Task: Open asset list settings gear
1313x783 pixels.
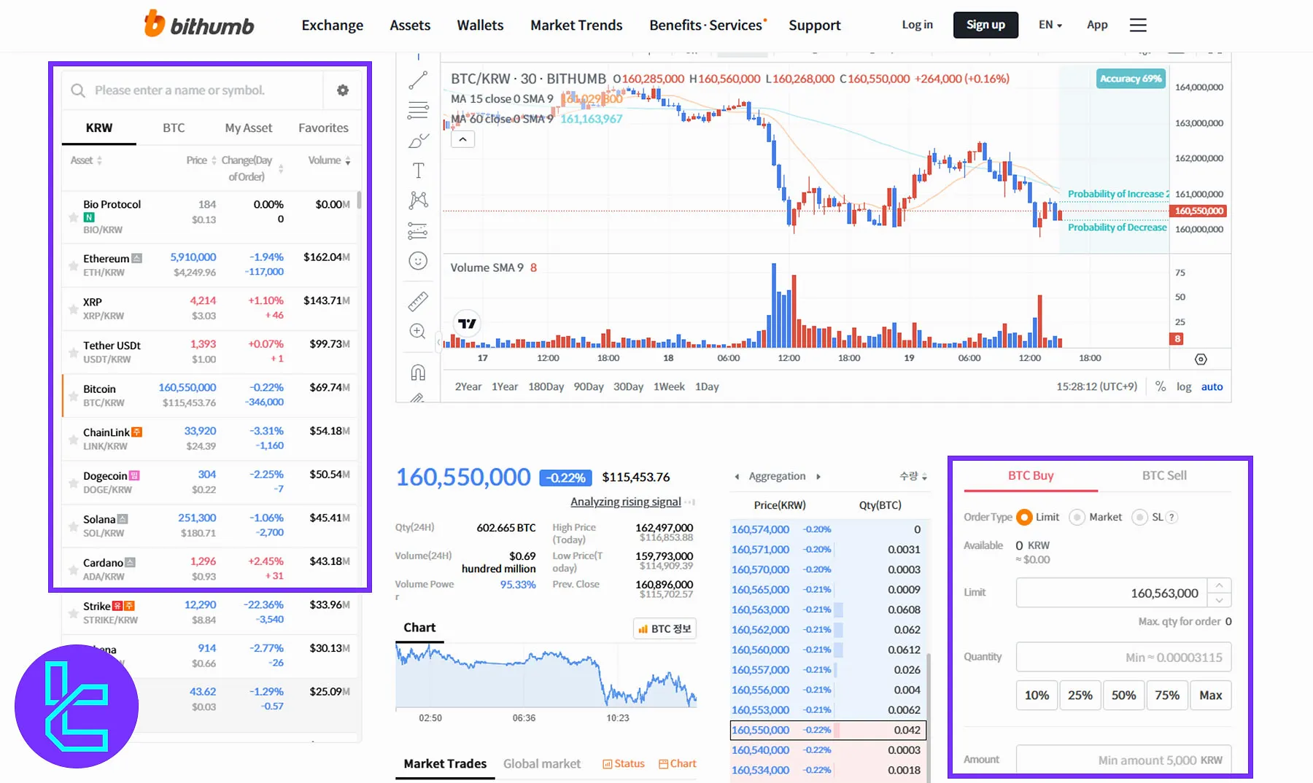Action: [x=343, y=90]
